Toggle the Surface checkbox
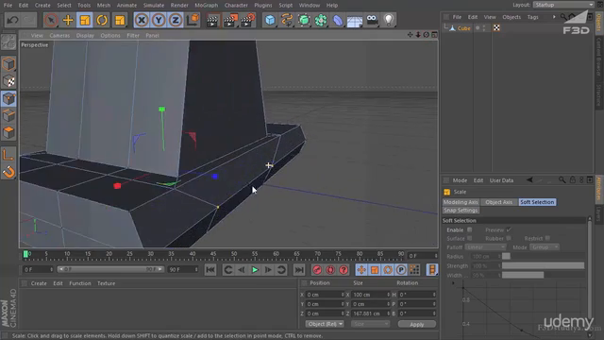Viewport: 604px width, 340px height. click(x=470, y=238)
